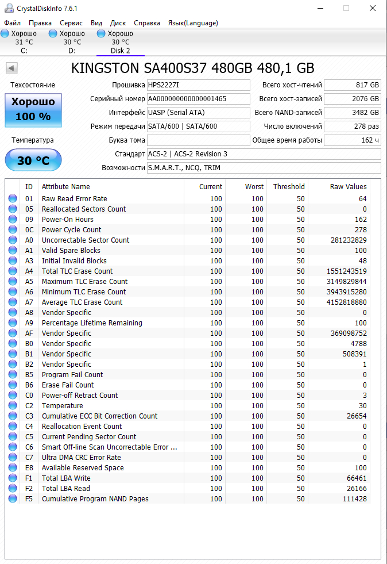The image size is (387, 564).
Task: Go to previous disk with left arrow
Action: click(x=11, y=68)
